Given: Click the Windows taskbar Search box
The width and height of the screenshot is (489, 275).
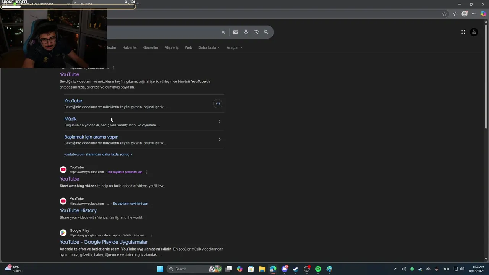Looking at the screenshot, I should 194,269.
